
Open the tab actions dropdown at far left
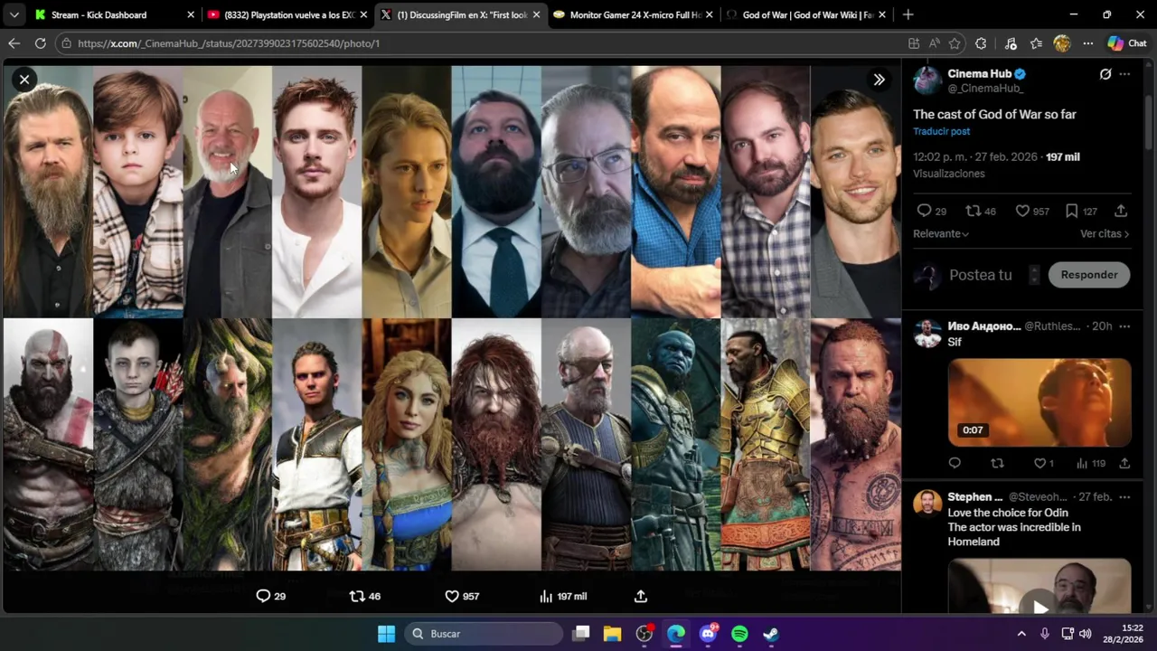tap(14, 14)
